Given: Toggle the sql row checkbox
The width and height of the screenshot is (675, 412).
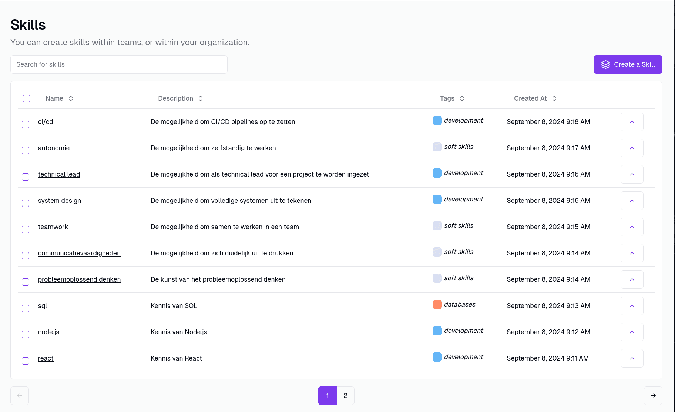Looking at the screenshot, I should pyautogui.click(x=26, y=308).
